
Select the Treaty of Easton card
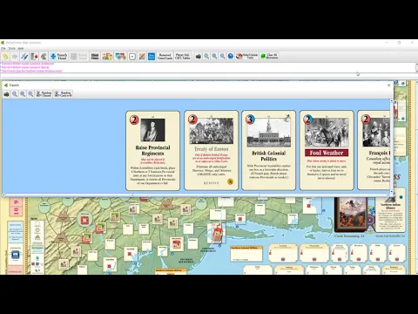(212, 151)
